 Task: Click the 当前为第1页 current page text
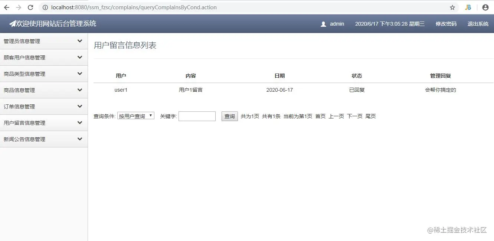[298, 116]
